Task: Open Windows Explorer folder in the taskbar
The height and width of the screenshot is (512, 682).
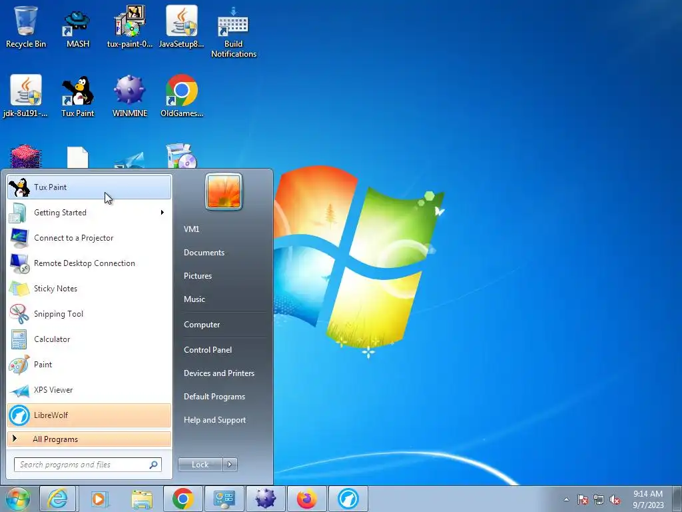Action: [142, 499]
